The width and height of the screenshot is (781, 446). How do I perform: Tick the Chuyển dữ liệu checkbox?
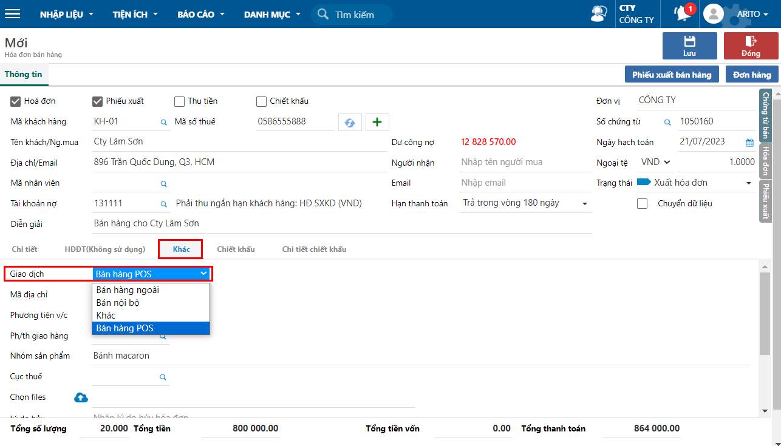click(x=642, y=204)
